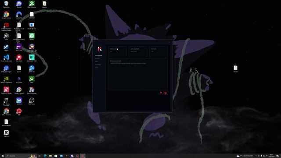
Task: Launch the CapCut desktop shortcut
Action: click(x=6, y=133)
